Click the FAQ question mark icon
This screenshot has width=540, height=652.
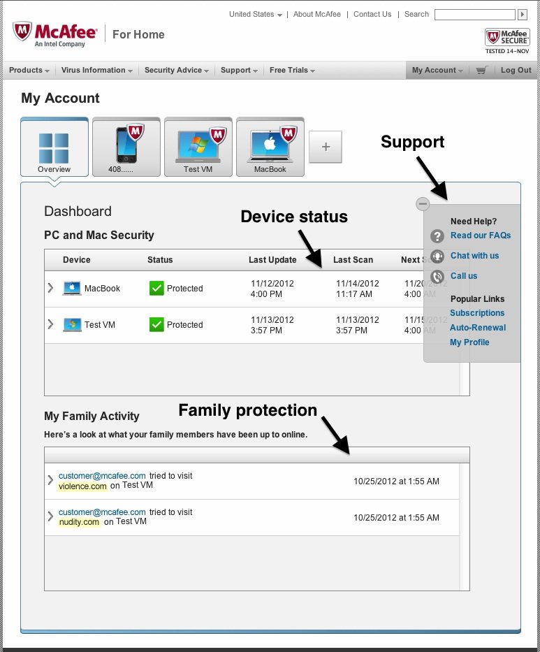click(437, 236)
